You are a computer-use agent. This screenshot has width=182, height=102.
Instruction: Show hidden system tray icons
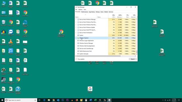[x=163, y=100]
